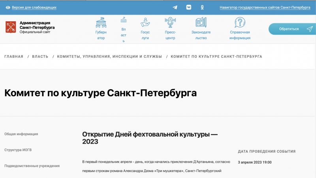Click Версия для слабовидящих link
The height and width of the screenshot is (178, 316).
click(x=34, y=7)
